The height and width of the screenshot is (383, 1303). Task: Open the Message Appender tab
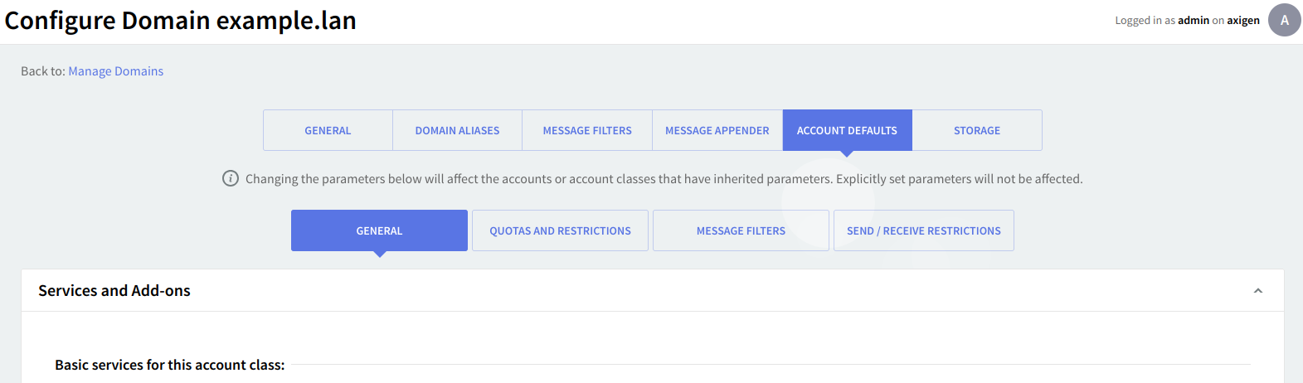tap(717, 130)
